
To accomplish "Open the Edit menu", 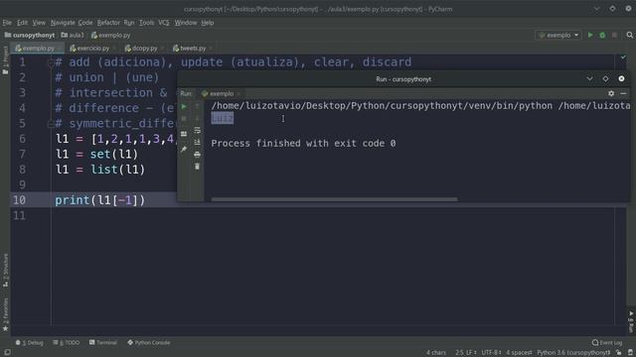I will [x=22, y=23].
